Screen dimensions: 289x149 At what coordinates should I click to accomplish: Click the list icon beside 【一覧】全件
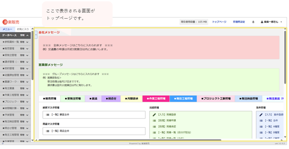[261, 121]
